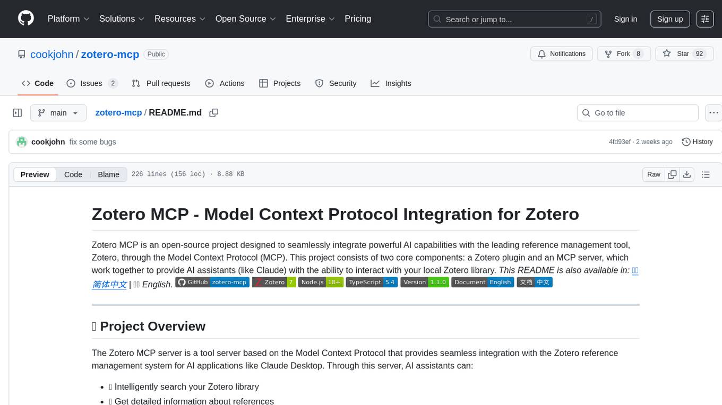Click the Sign up button
The image size is (722, 405).
670,19
